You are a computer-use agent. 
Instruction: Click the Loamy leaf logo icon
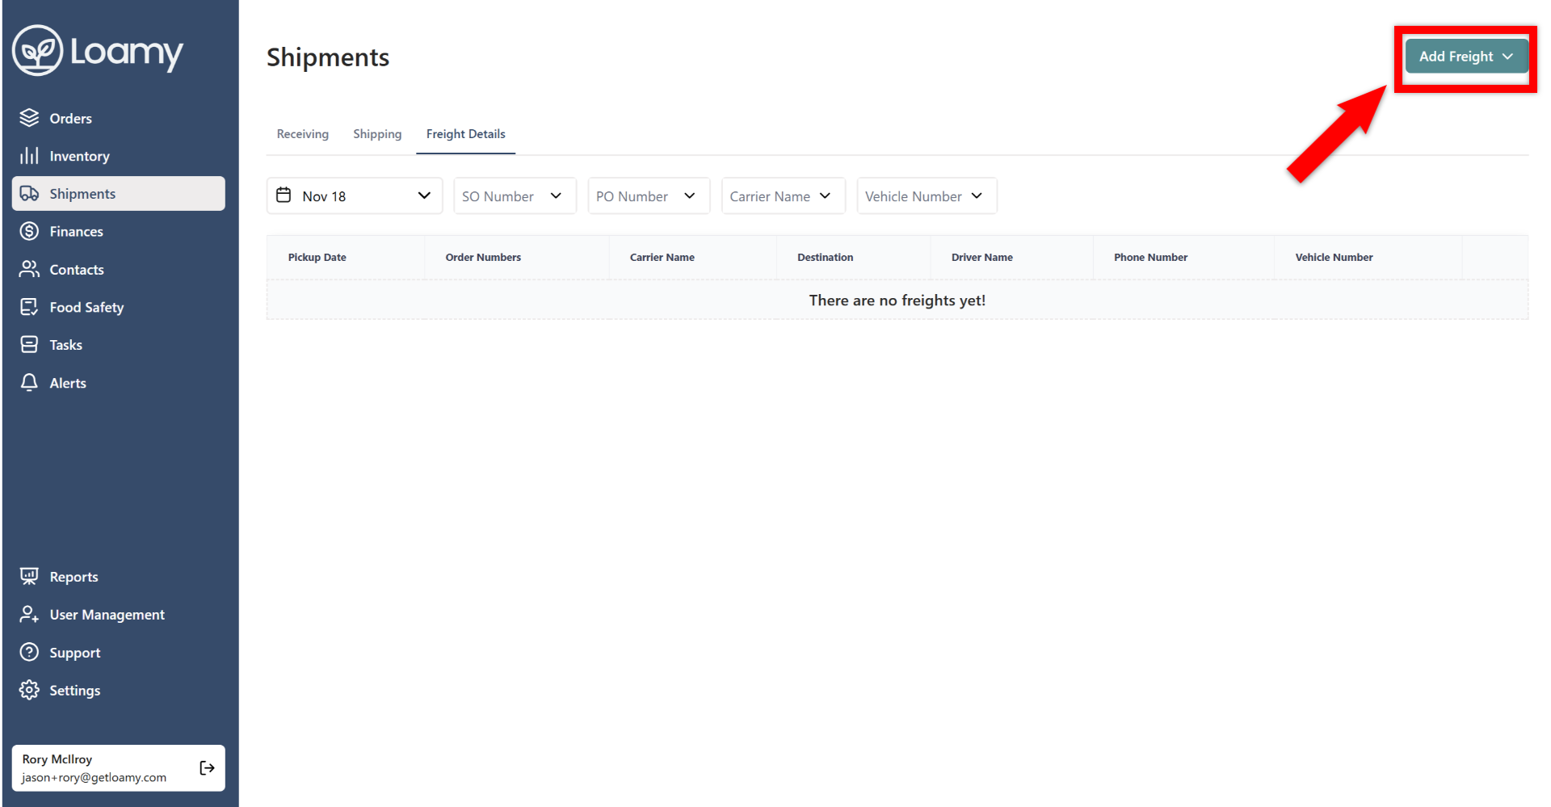click(37, 50)
